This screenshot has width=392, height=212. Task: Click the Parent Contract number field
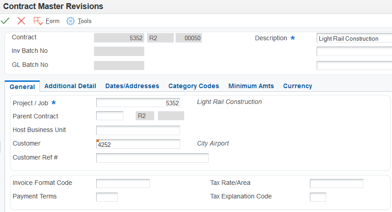[x=110, y=116]
